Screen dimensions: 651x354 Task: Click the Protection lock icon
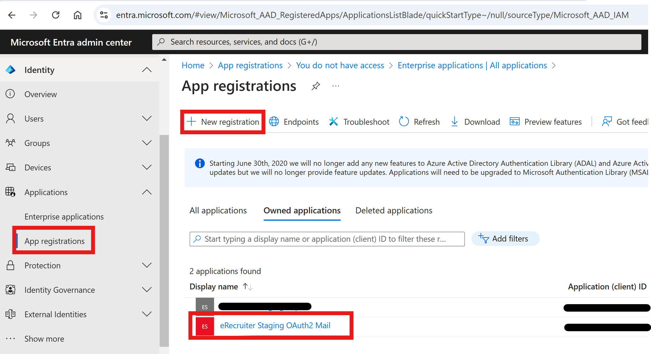point(11,265)
